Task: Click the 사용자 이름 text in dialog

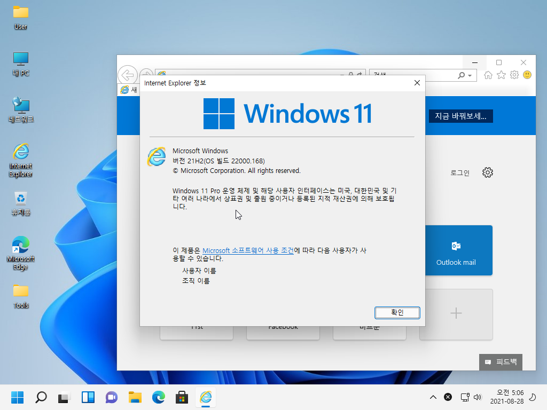Action: point(199,271)
